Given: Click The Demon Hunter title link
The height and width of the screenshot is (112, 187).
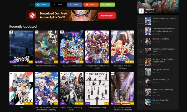Looking at the screenshot, I should coord(21,66).
